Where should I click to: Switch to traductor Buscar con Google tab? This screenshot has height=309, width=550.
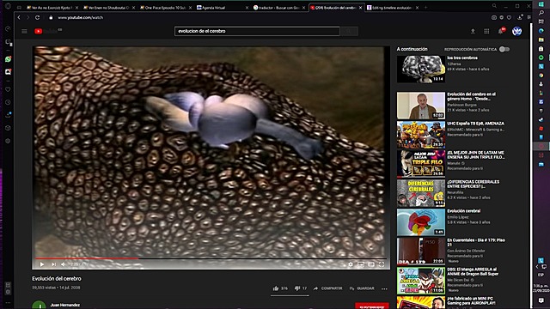tap(278, 8)
